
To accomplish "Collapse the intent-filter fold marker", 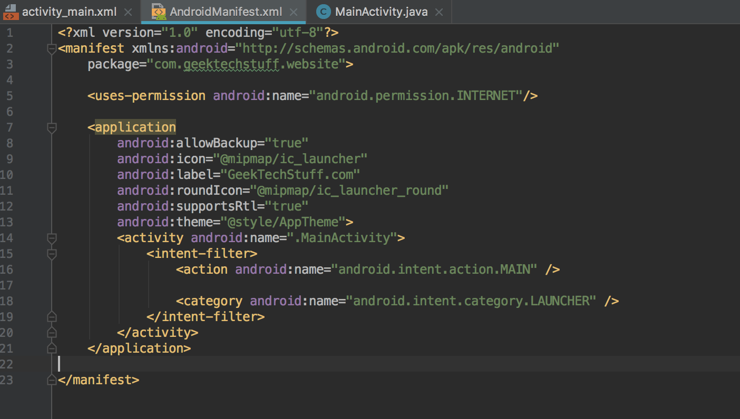I will pos(51,253).
